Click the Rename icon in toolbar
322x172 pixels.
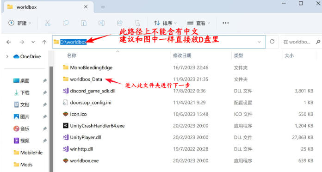pyautogui.click(x=102, y=23)
